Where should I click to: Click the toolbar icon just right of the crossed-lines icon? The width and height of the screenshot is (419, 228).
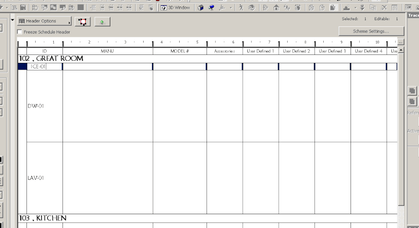394,8
